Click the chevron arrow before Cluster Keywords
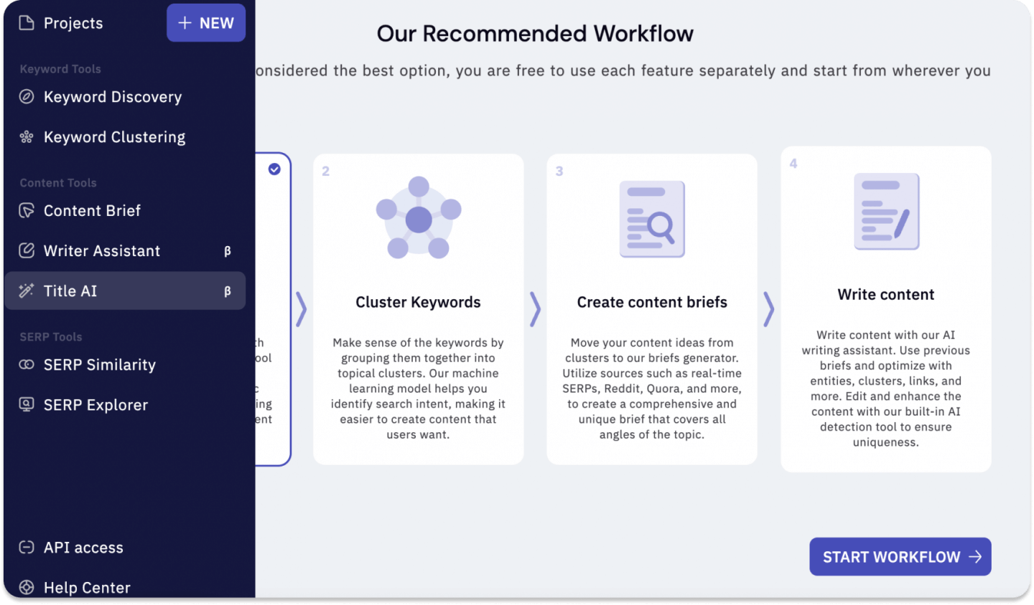This screenshot has height=605, width=1034. pyautogui.click(x=302, y=309)
